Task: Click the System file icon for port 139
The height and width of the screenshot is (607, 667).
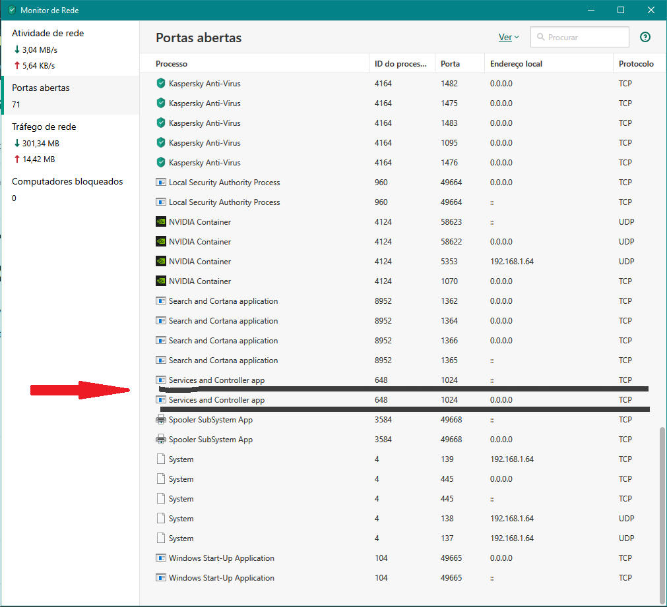Action: (160, 459)
